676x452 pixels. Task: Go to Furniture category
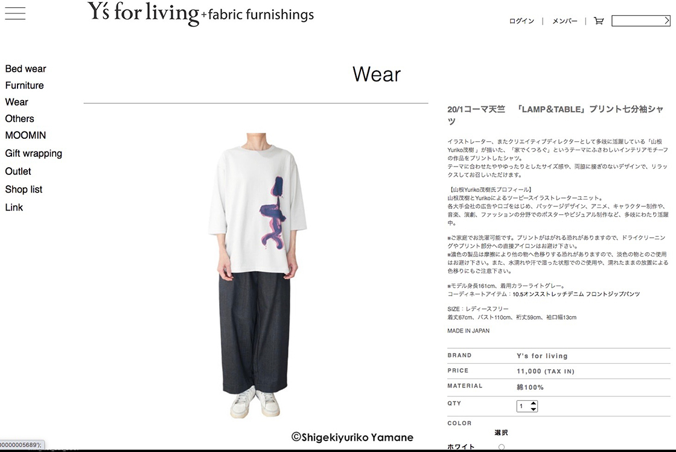[x=24, y=85]
